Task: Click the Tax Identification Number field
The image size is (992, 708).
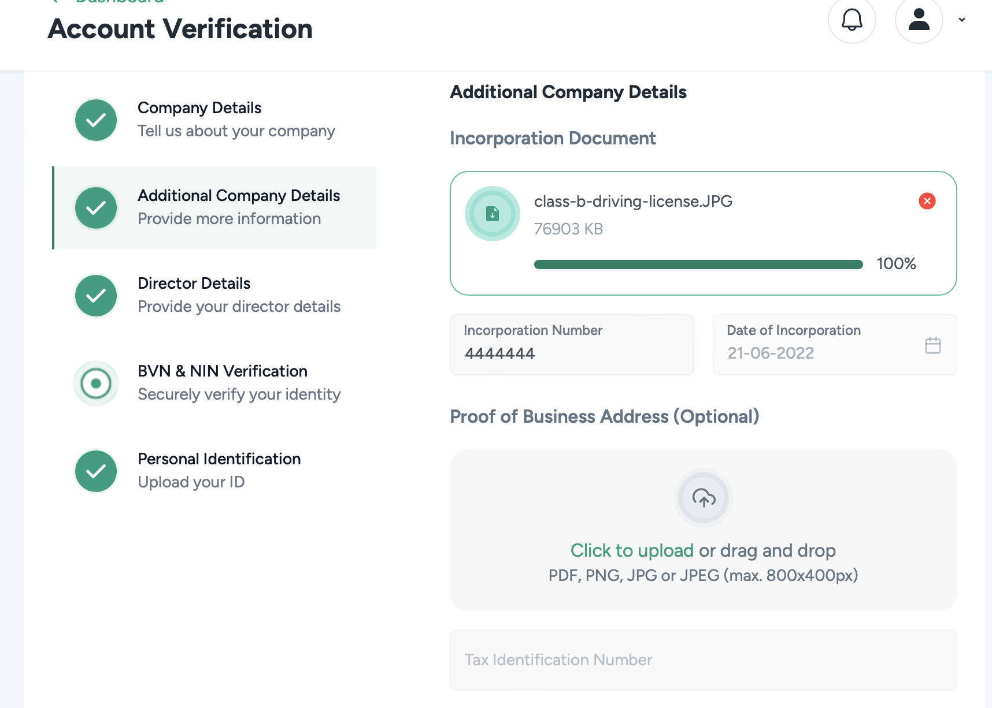Action: 703,659
